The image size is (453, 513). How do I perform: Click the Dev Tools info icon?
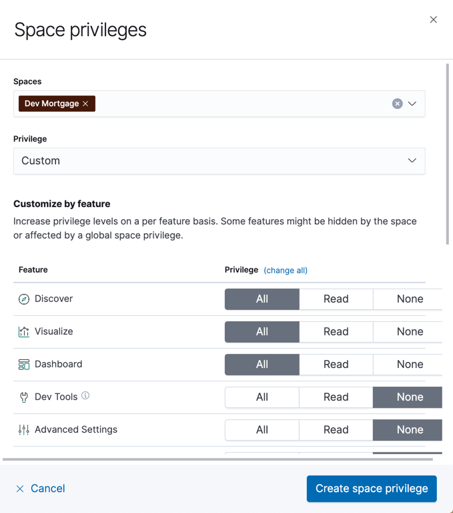click(x=85, y=396)
